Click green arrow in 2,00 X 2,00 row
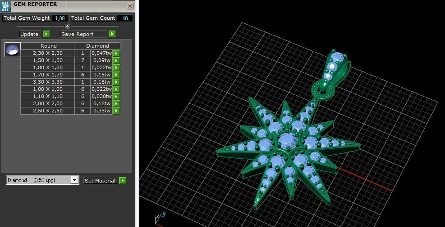 (x=116, y=103)
